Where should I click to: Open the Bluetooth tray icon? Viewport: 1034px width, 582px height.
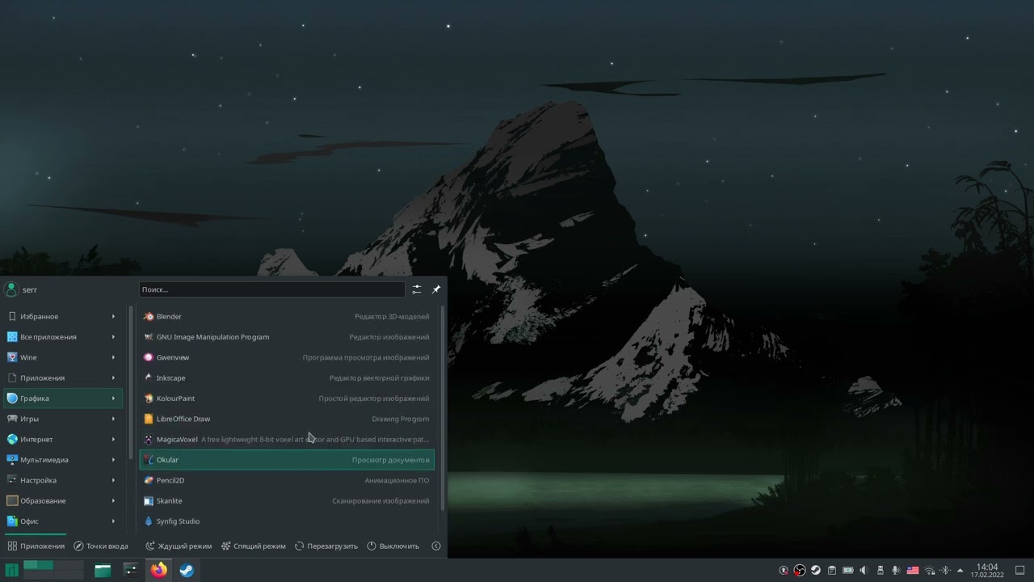pyautogui.click(x=945, y=570)
